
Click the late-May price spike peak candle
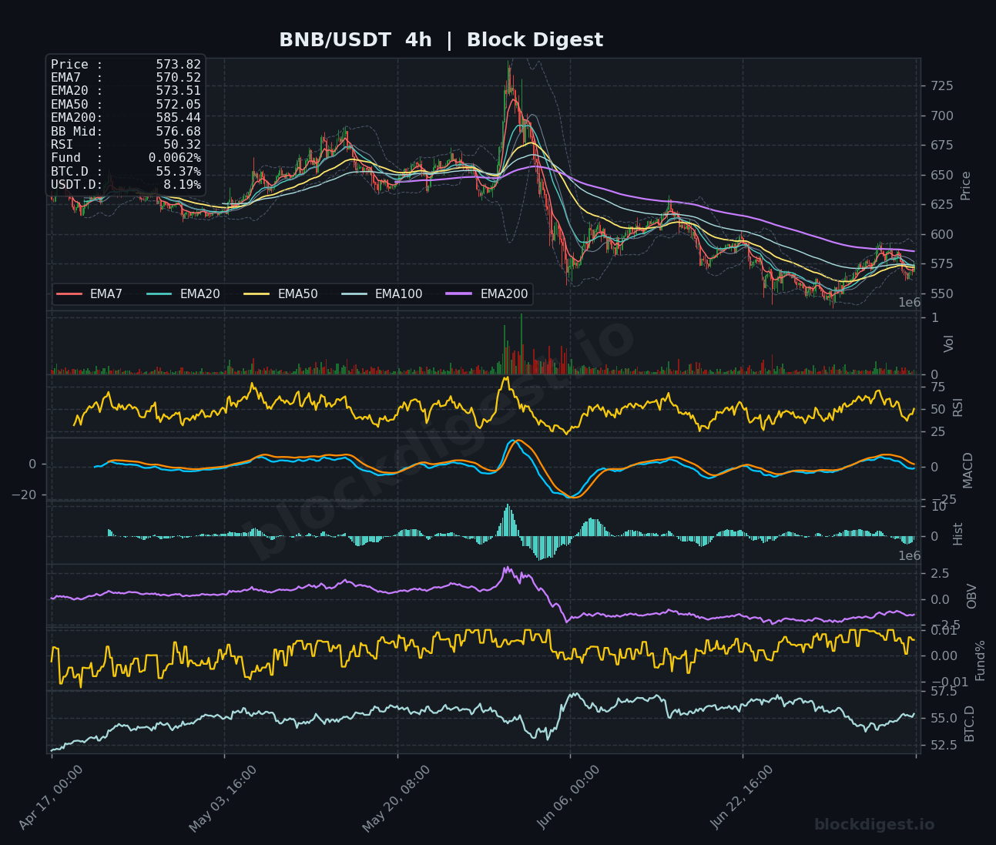tap(509, 81)
